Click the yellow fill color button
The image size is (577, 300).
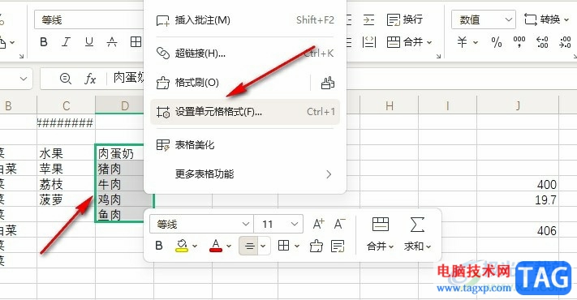[x=182, y=246]
